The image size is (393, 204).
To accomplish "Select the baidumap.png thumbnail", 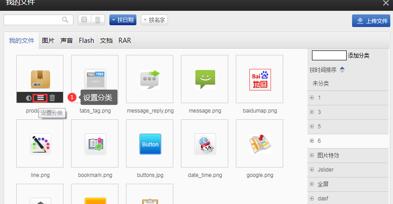I will point(260,79).
